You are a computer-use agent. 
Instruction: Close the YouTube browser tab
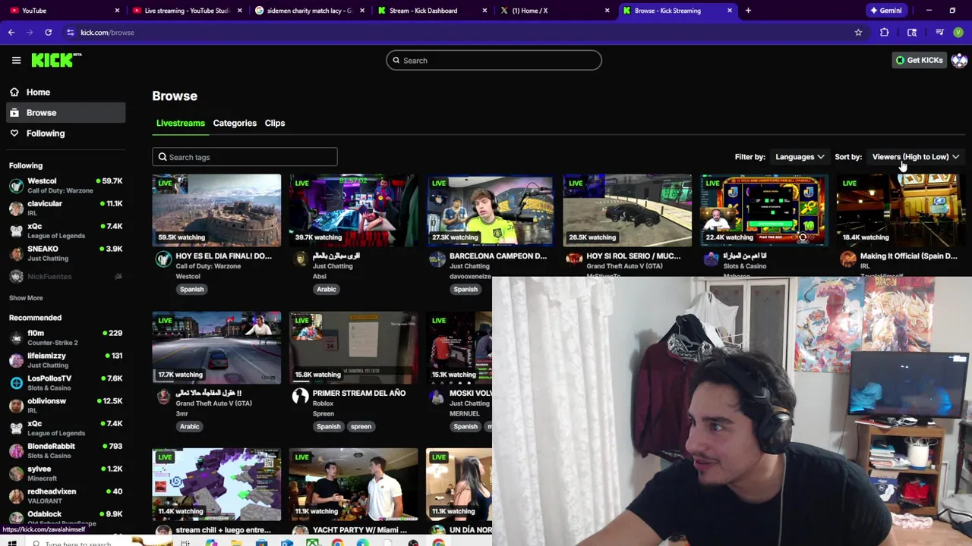click(x=117, y=11)
